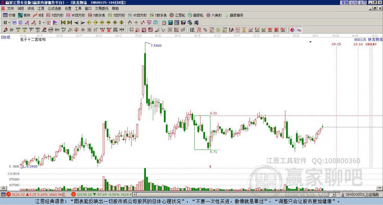Click the black left arrow icon

click(x=76, y=22)
